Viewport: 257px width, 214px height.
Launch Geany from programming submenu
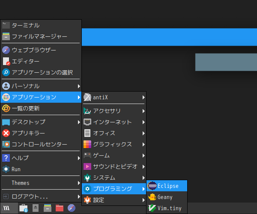click(167, 197)
